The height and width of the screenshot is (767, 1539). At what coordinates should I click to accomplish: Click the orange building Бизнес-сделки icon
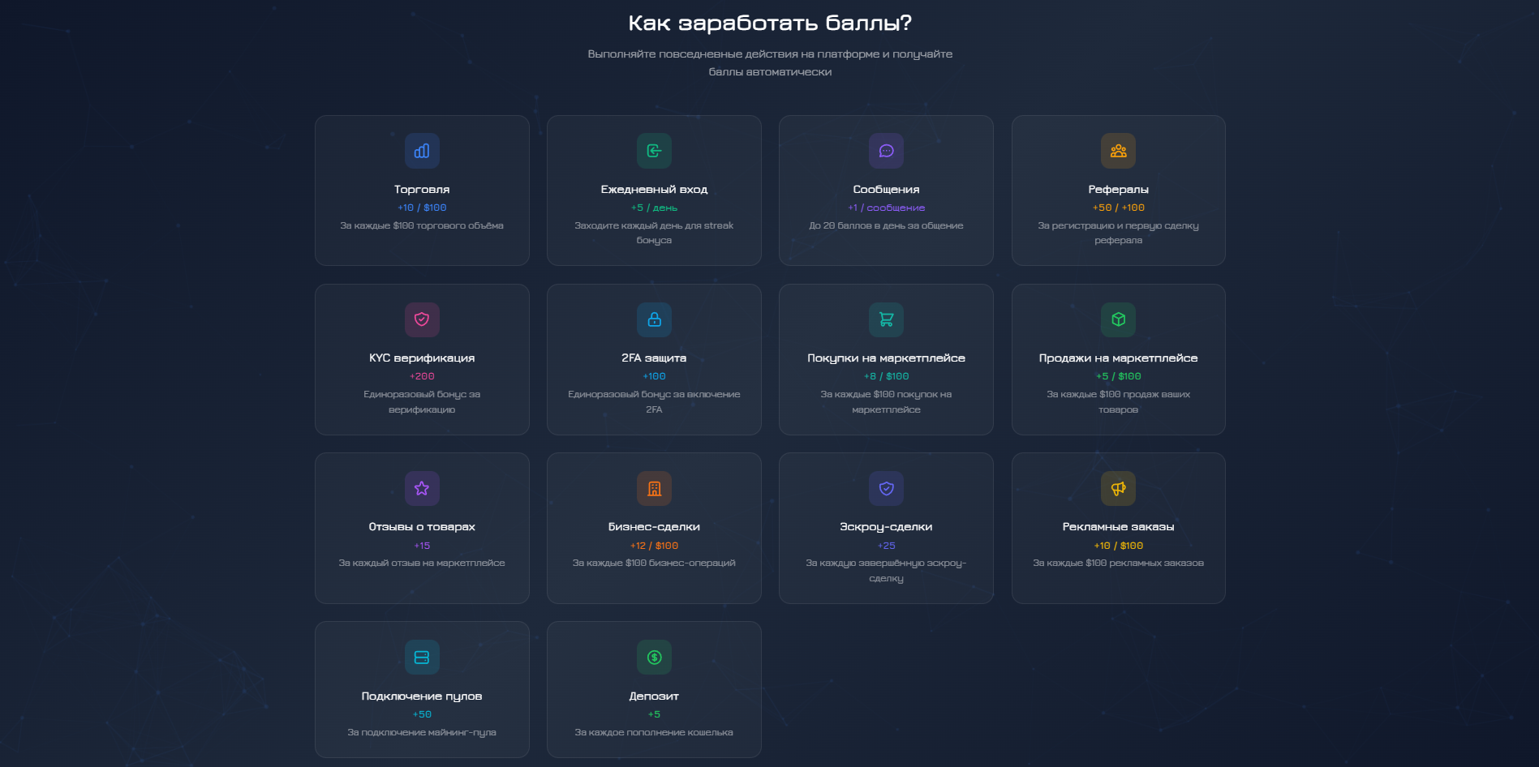654,488
